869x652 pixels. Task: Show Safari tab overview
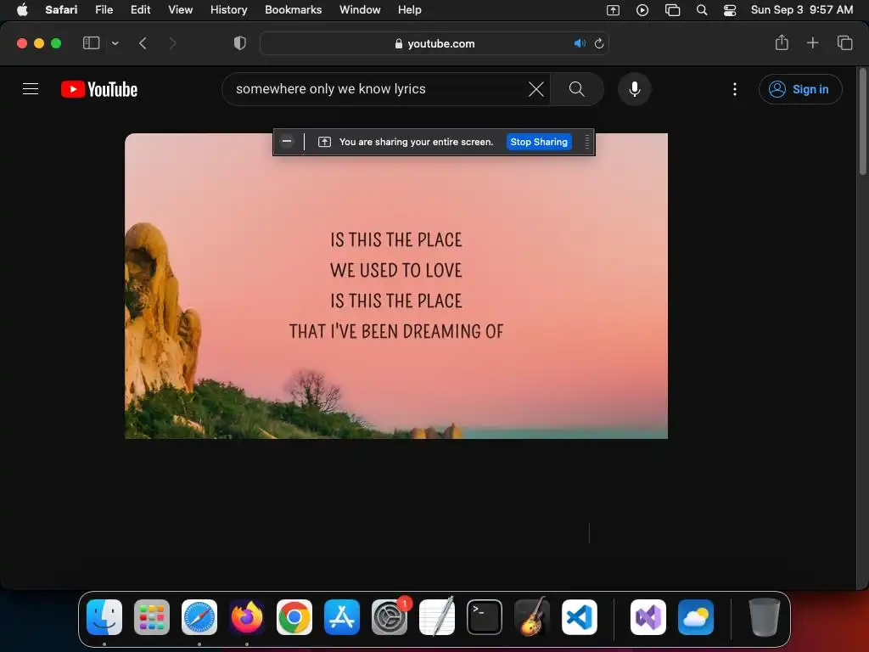pyautogui.click(x=844, y=42)
